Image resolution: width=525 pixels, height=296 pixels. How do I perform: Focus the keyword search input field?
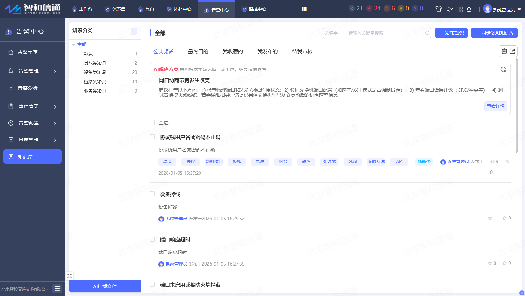[384, 33]
